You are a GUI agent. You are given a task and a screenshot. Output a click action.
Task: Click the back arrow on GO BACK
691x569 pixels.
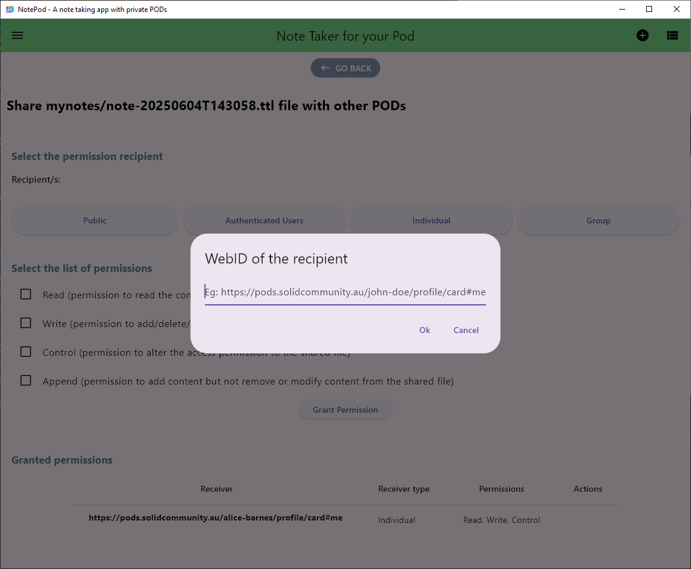click(325, 68)
